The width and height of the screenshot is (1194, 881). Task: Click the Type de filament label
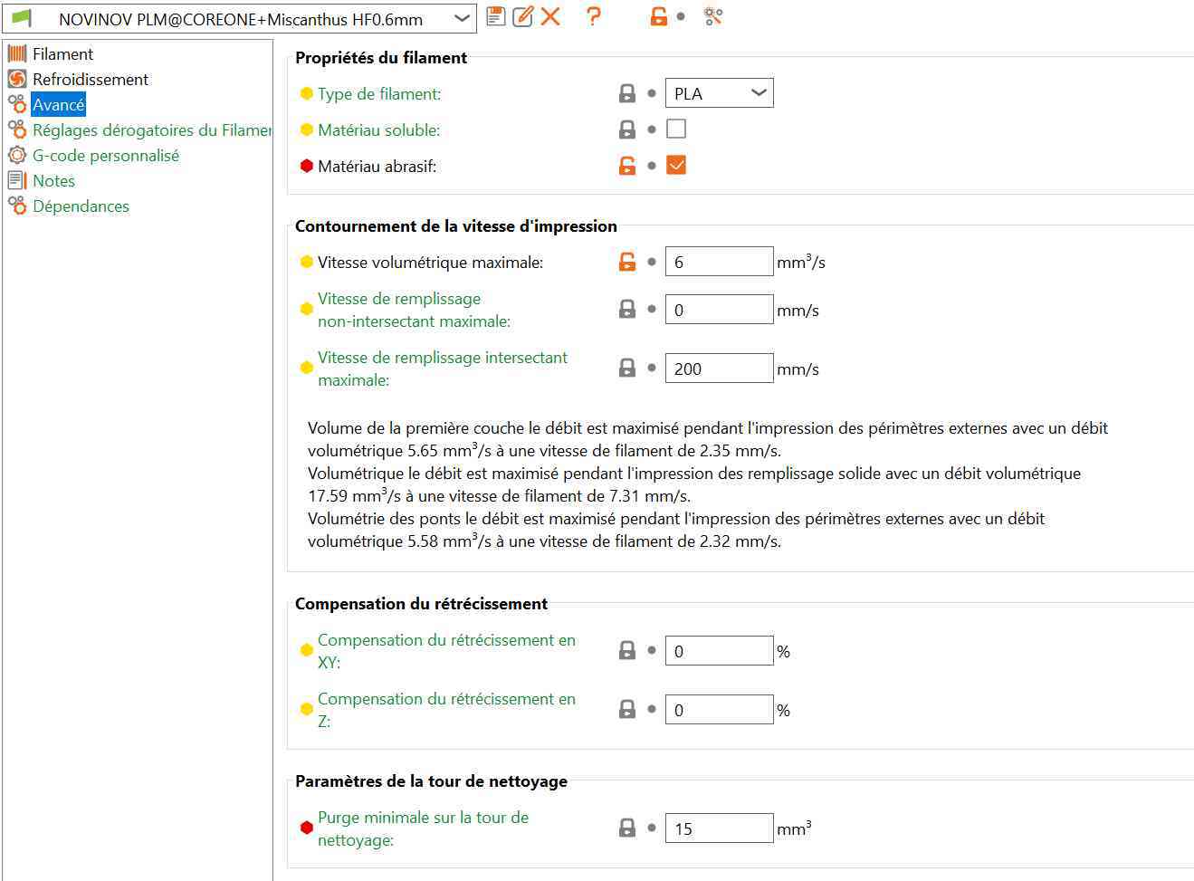pyautogui.click(x=379, y=94)
